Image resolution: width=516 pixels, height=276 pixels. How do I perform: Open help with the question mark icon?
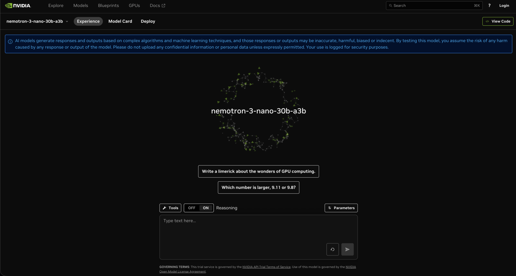point(489,5)
